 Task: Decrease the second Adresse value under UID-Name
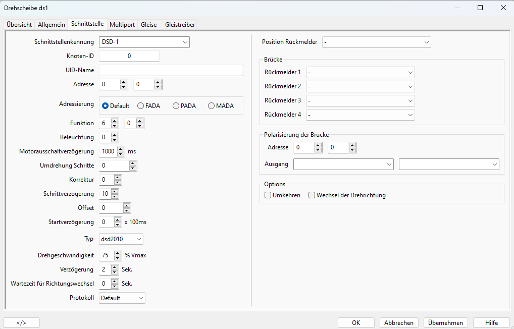tap(159, 87)
